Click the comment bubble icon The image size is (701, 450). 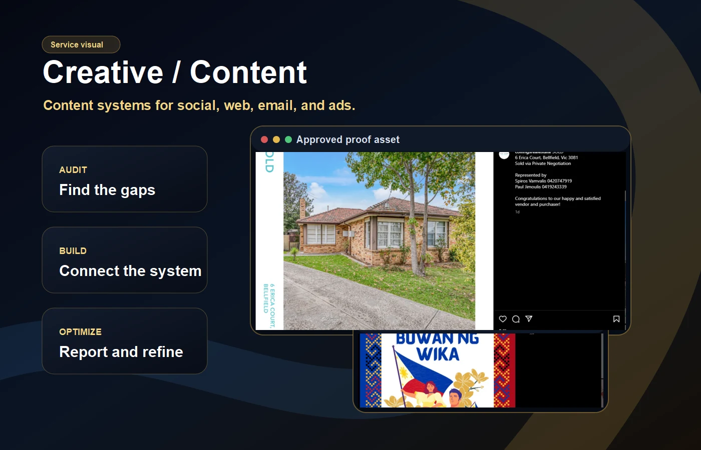(516, 319)
